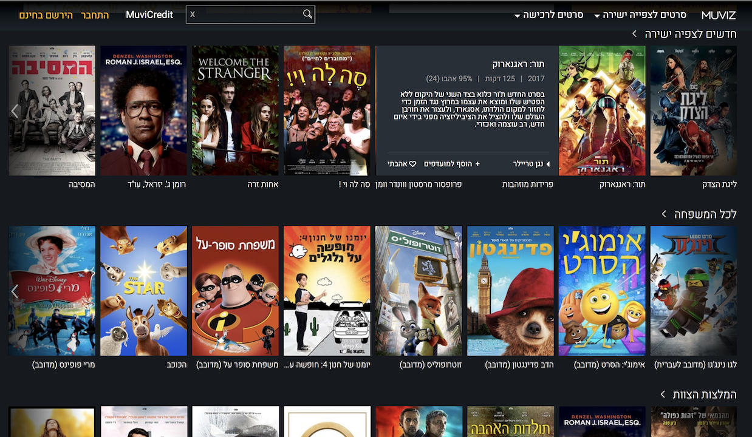The height and width of the screenshot is (437, 752).
Task: Click the title אימוג'י: הסרט (מדובב)
Action: click(x=610, y=365)
